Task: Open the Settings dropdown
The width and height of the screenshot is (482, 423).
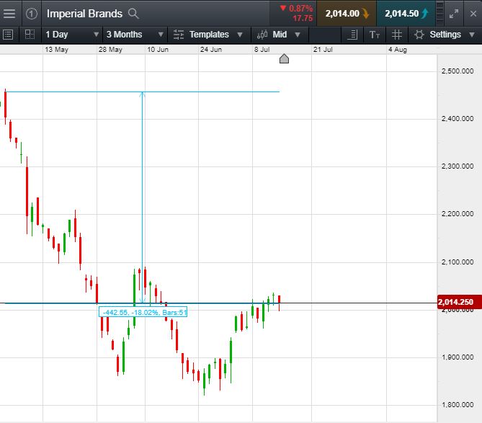Action: 452,35
